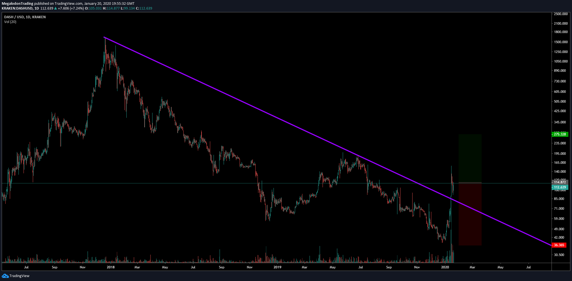572x281 pixels.
Task: Click the 505.000 price axis label
Action: coord(560,102)
